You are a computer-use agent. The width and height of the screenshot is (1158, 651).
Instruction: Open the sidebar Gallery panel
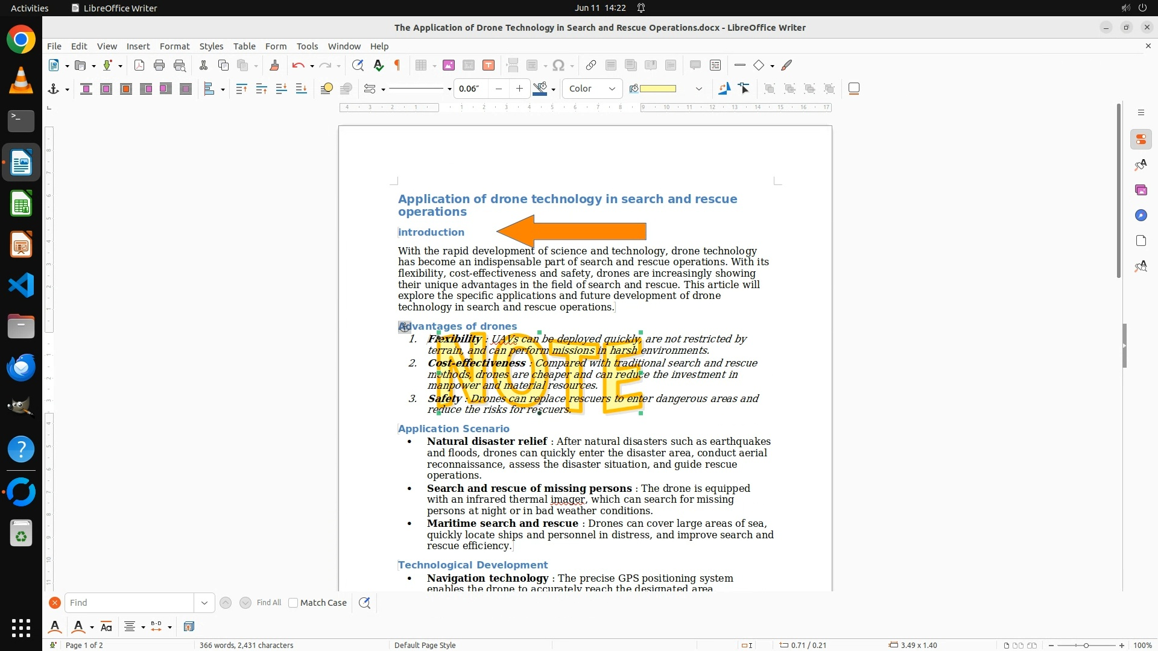click(1141, 190)
